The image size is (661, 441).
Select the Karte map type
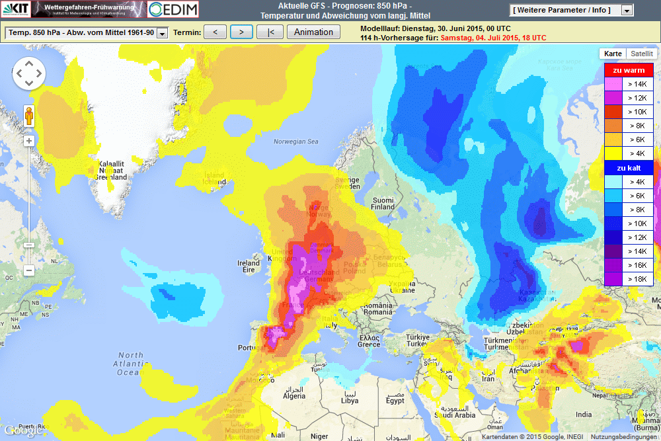[613, 54]
